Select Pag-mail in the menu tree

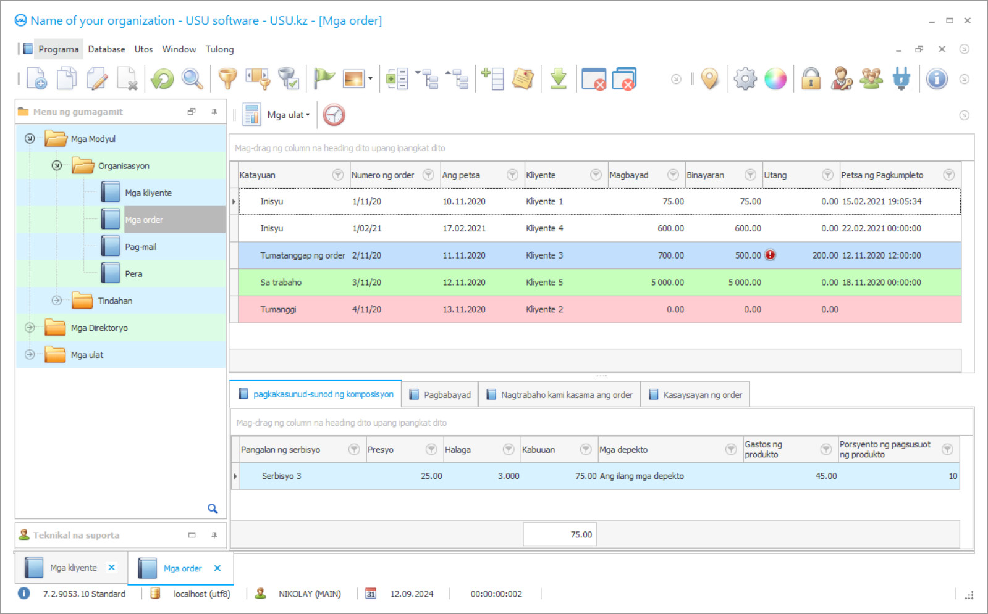click(140, 247)
